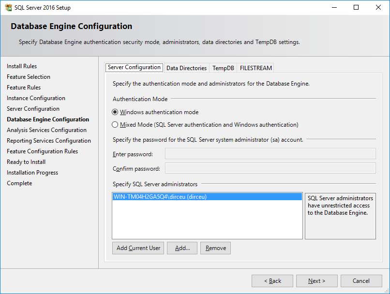Minimize the setup window
390x294 pixels.
tap(334, 7)
